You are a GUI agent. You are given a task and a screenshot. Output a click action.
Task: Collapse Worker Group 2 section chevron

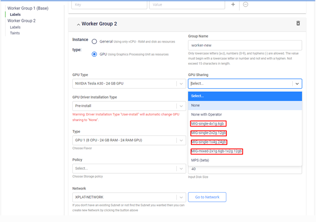coord(78,24)
